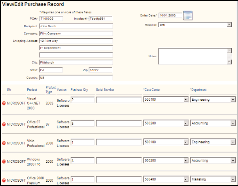
Task: Remove the Visio Professional row via red icon
Action: point(4,143)
